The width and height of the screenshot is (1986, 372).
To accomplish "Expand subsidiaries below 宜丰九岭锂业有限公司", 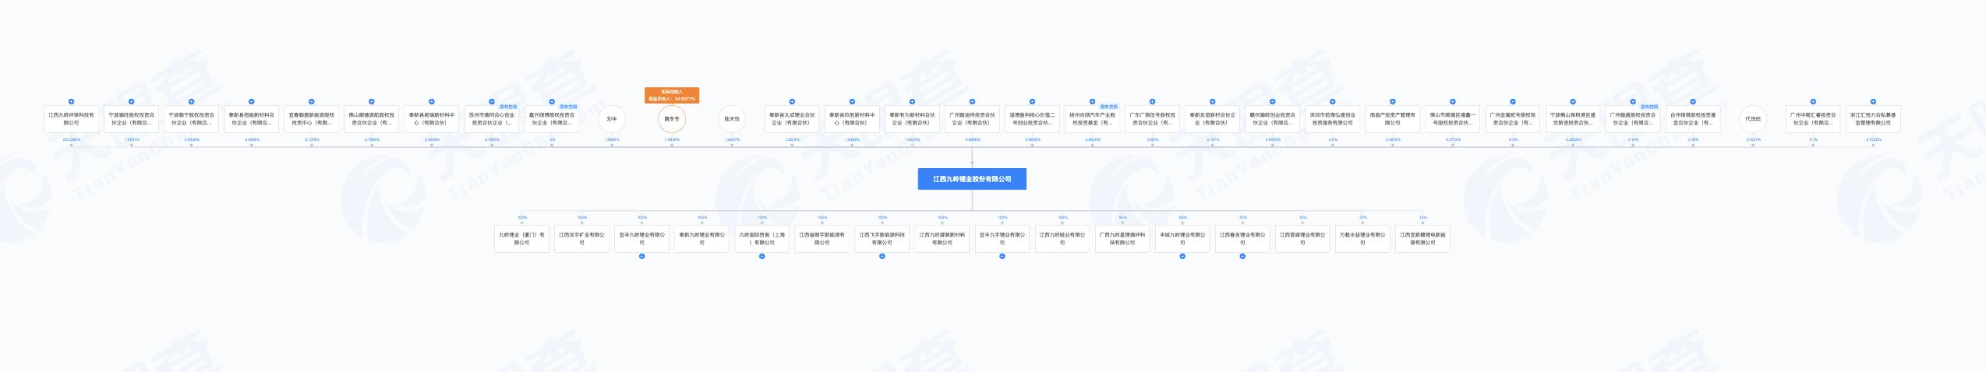I will 641,256.
